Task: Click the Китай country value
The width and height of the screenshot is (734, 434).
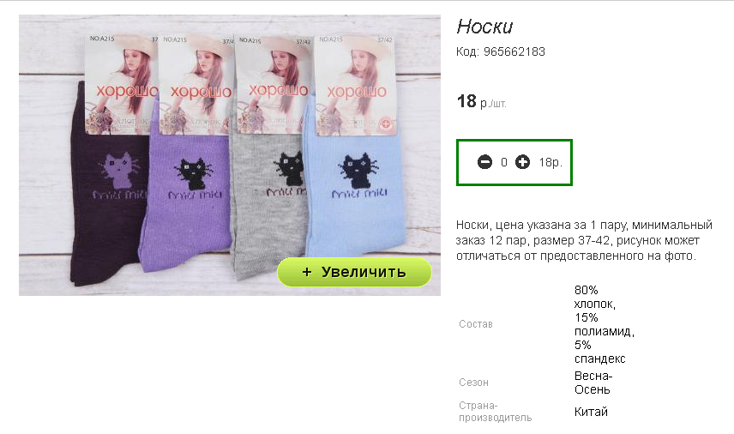Action: point(591,412)
